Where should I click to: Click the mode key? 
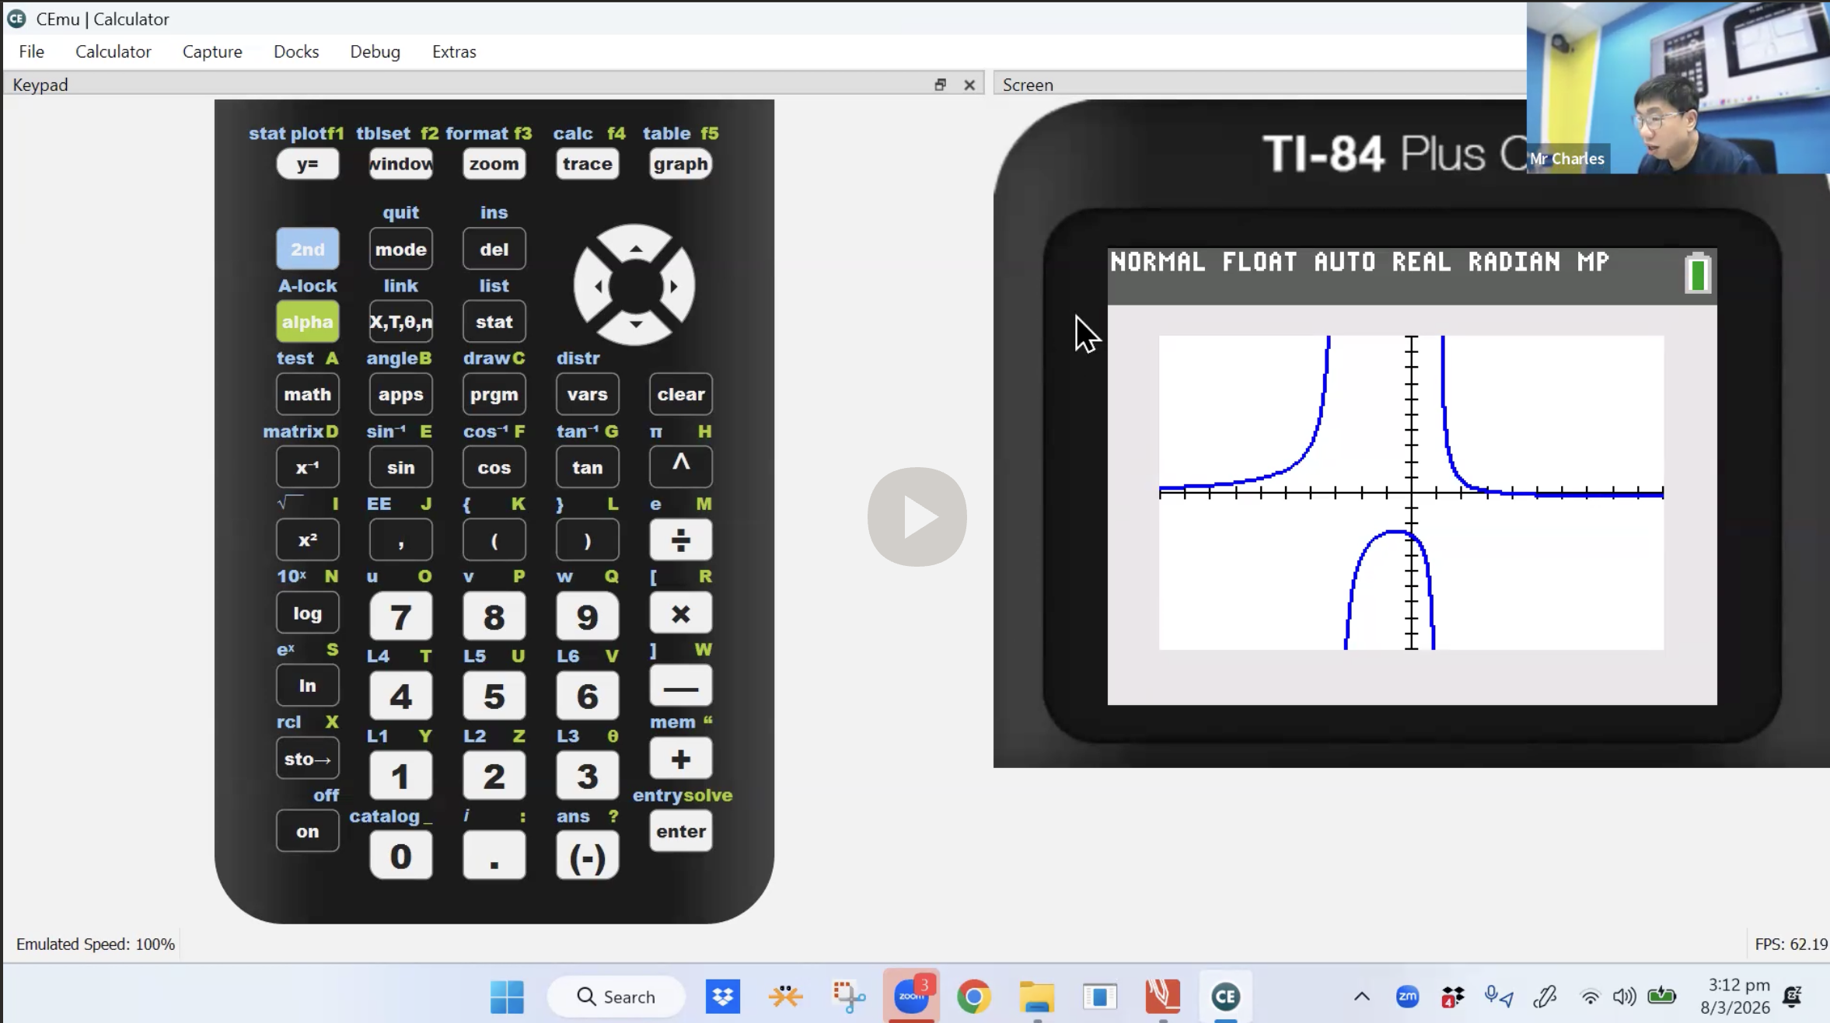[400, 249]
